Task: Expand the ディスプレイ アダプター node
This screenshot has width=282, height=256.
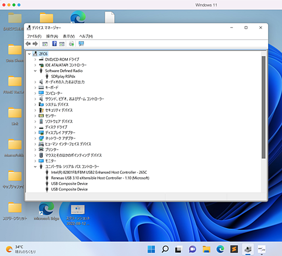Action: click(35, 133)
